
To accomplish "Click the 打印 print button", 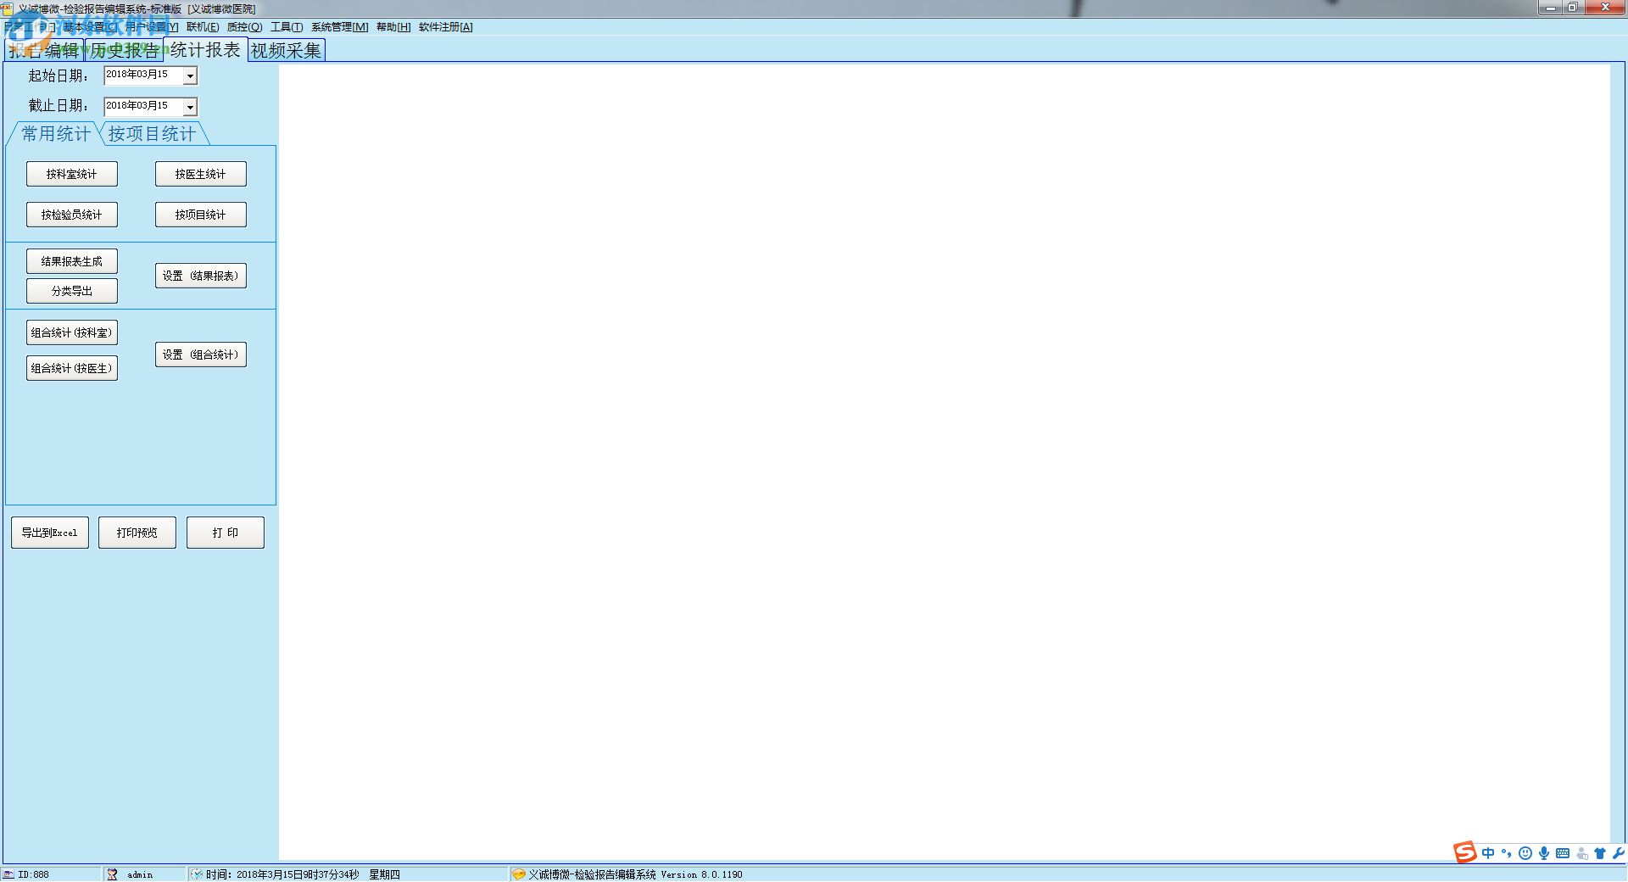I will pyautogui.click(x=226, y=533).
